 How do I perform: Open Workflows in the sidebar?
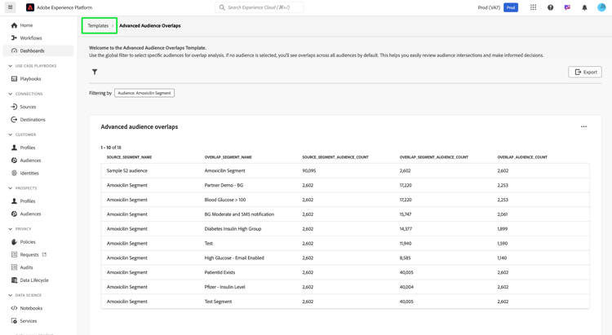tap(31, 38)
